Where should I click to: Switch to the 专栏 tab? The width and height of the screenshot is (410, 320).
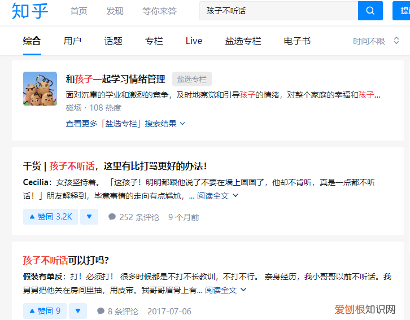[x=154, y=41]
